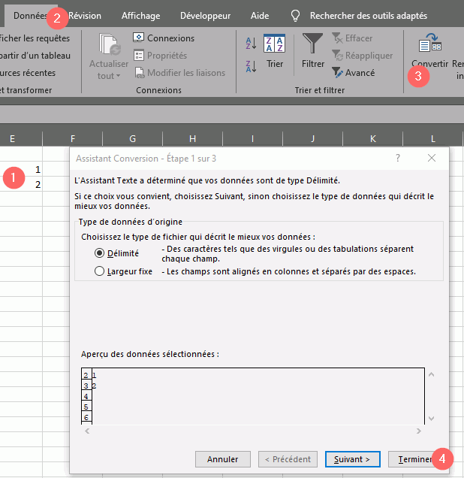Image resolution: width=464 pixels, height=478 pixels.
Task: Click the sort Z to A descending icon
Action: coord(251,67)
